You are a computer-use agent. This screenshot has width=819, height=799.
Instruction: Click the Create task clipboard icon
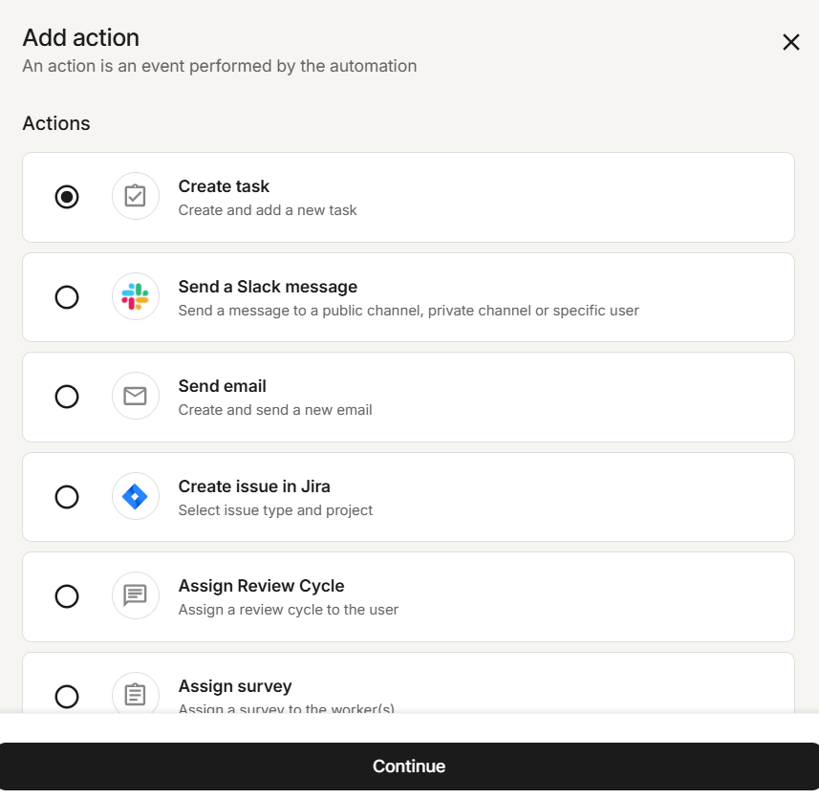tap(135, 197)
